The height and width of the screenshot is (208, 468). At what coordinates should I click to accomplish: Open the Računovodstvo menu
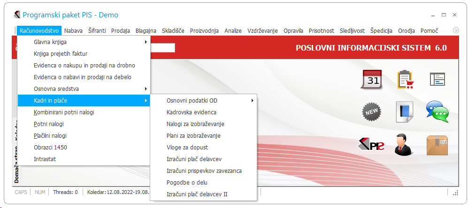pyautogui.click(x=39, y=30)
